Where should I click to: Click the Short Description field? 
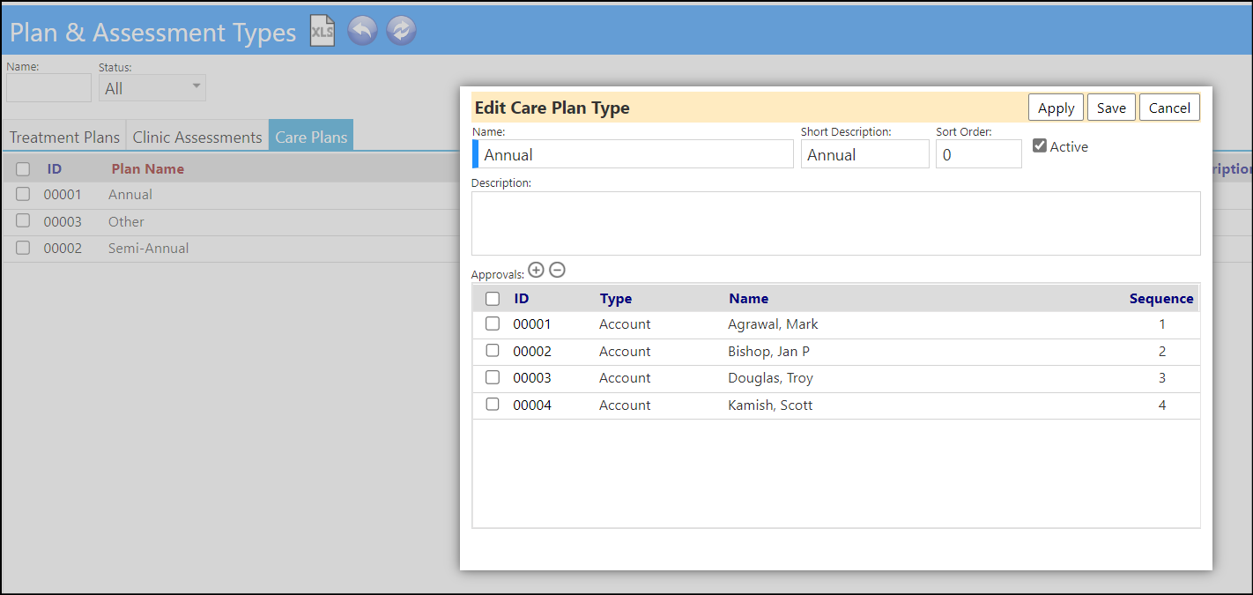click(x=865, y=154)
